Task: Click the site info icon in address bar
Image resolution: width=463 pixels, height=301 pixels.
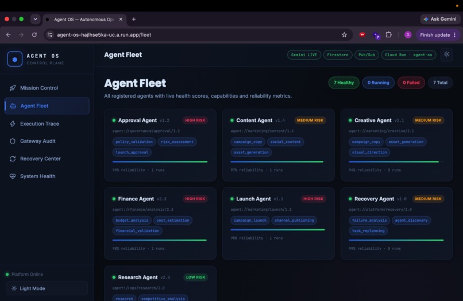Action: [49, 35]
